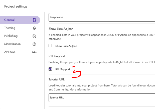Click the API Keys key icon
This screenshot has width=155, height=109.
point(35,52)
